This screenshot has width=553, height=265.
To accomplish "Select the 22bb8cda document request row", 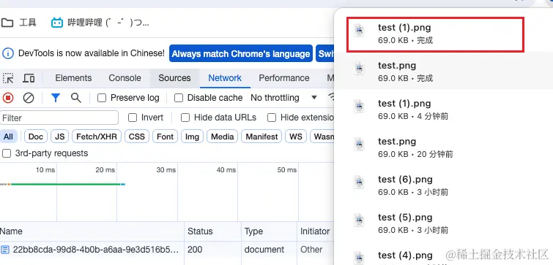I will pos(166,250).
